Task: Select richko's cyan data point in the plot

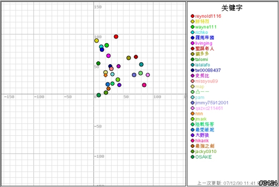Action: (101, 47)
